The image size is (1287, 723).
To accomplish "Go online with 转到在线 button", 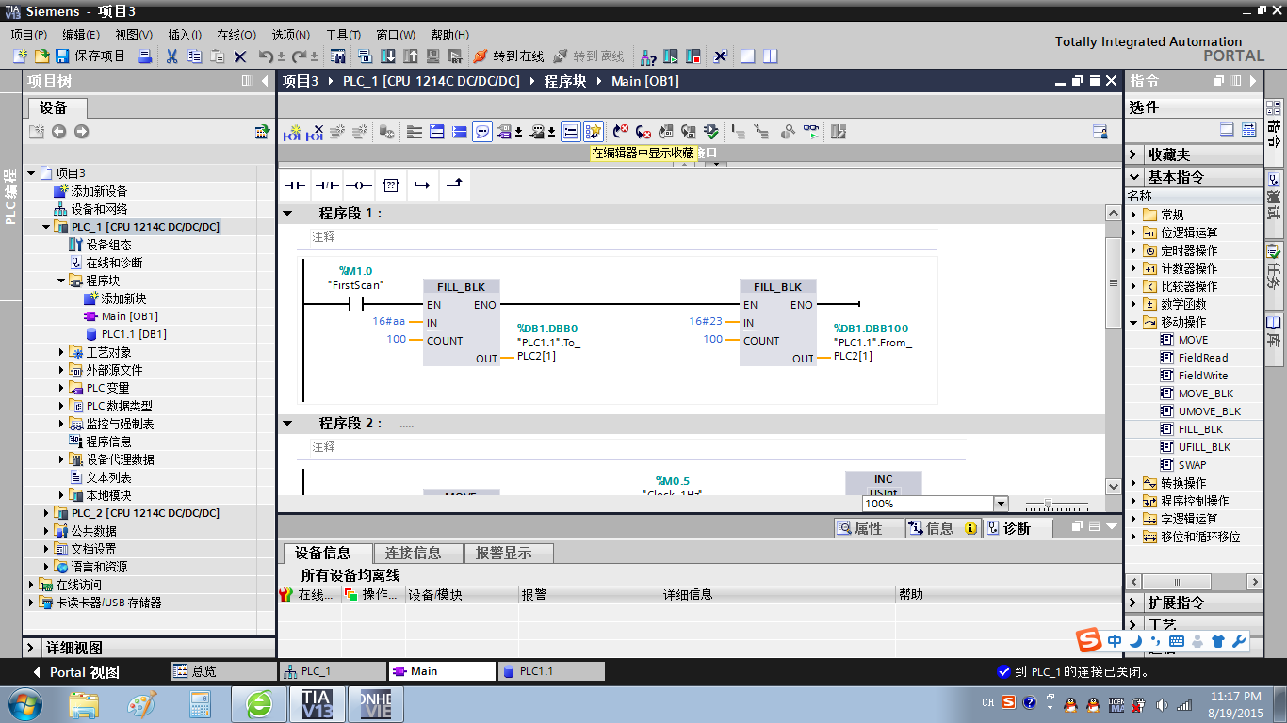I will click(x=510, y=56).
